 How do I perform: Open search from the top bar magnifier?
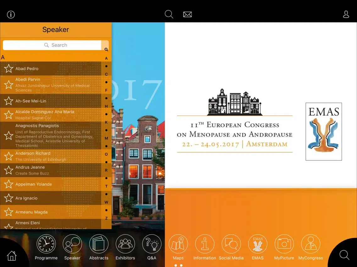pos(169,14)
